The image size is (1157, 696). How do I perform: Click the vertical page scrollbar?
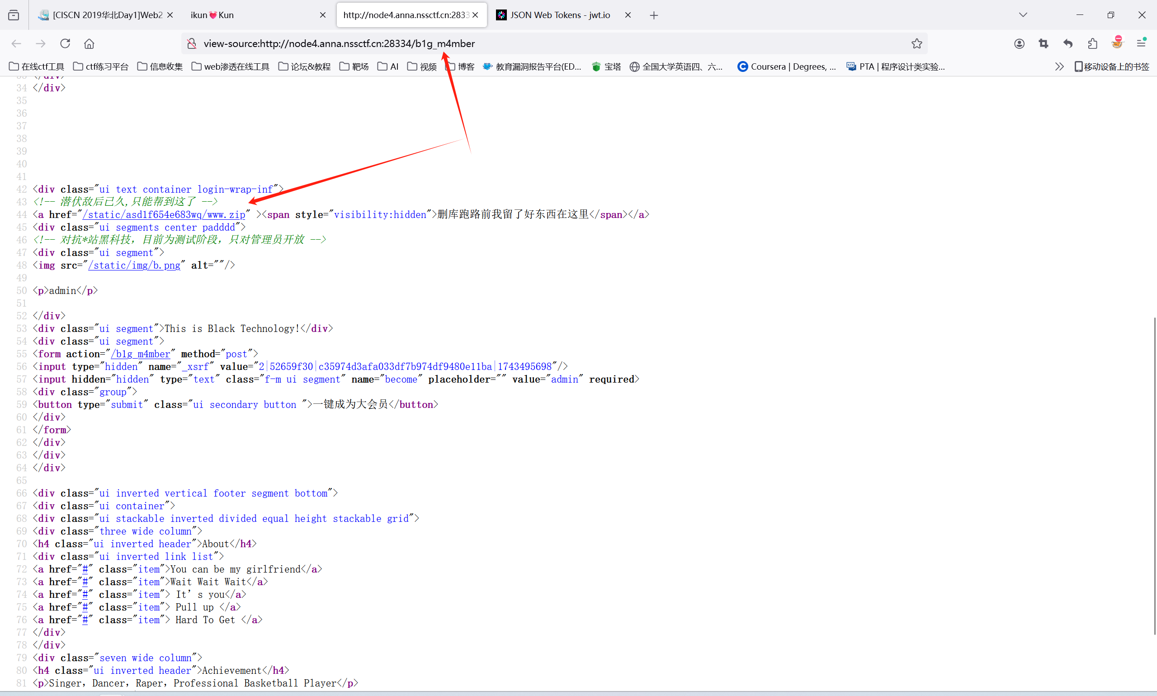click(1154, 476)
